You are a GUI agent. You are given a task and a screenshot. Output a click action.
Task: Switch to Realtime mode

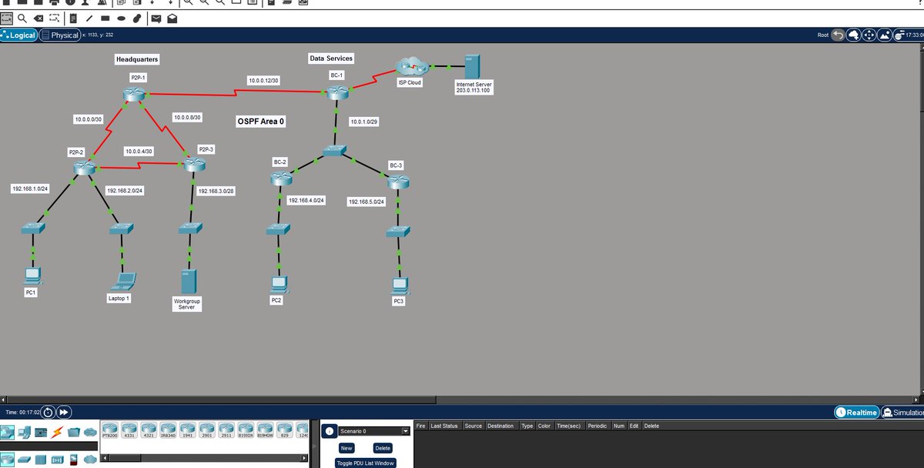pos(857,413)
